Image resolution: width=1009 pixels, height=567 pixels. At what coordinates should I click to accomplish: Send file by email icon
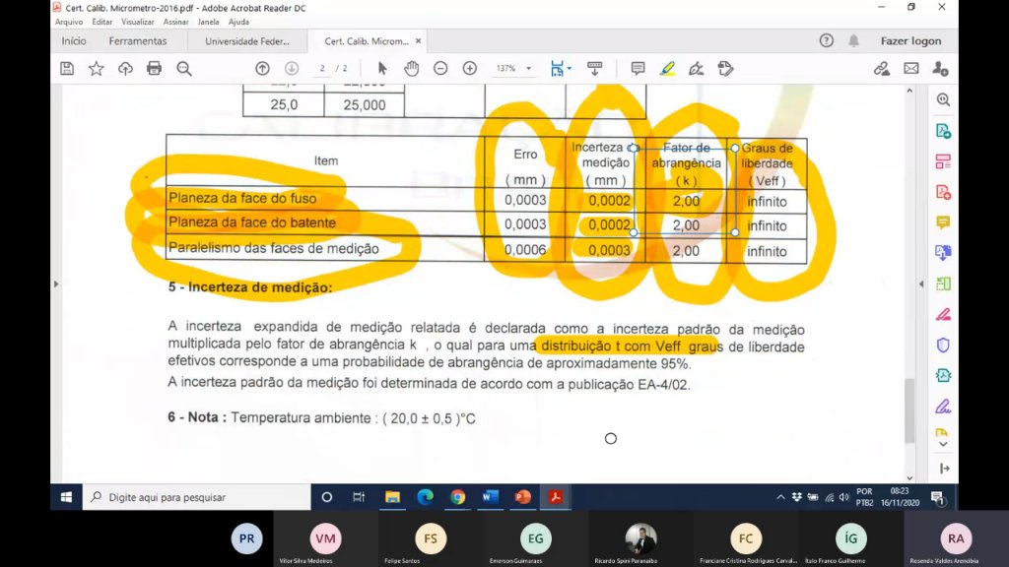click(x=911, y=69)
